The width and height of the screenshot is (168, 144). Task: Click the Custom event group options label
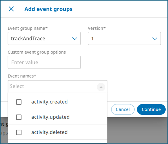37,52
